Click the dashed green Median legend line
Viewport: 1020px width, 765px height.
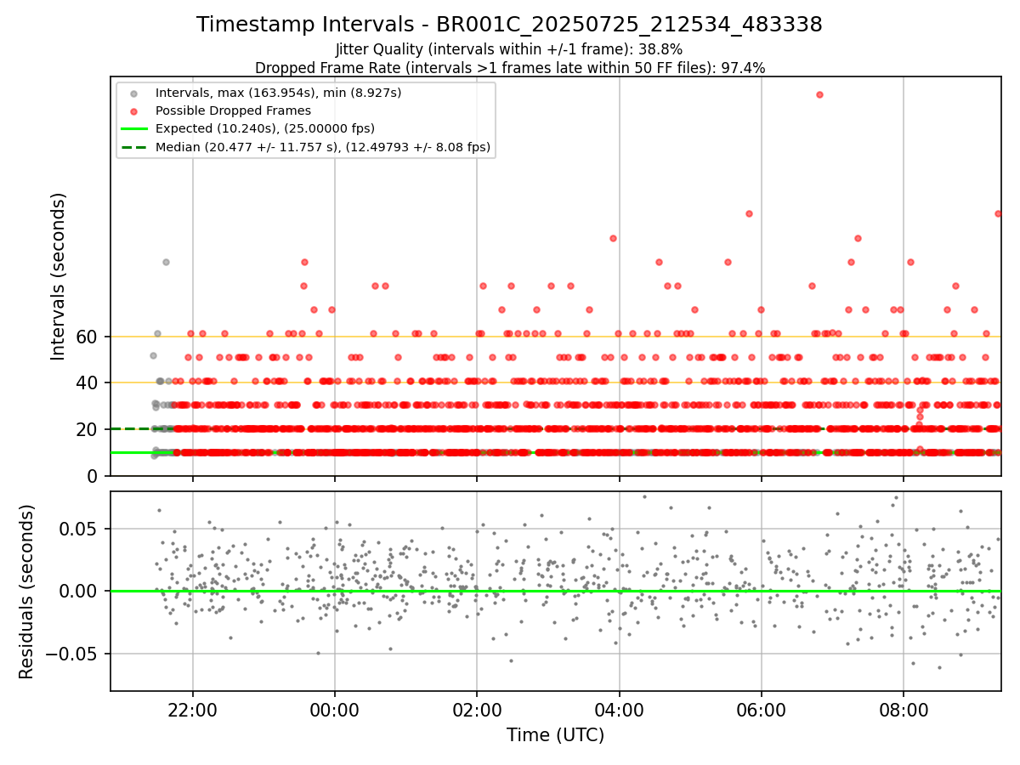click(x=134, y=147)
